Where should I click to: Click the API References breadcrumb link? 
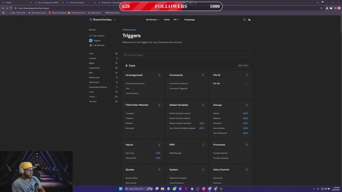coord(129,30)
